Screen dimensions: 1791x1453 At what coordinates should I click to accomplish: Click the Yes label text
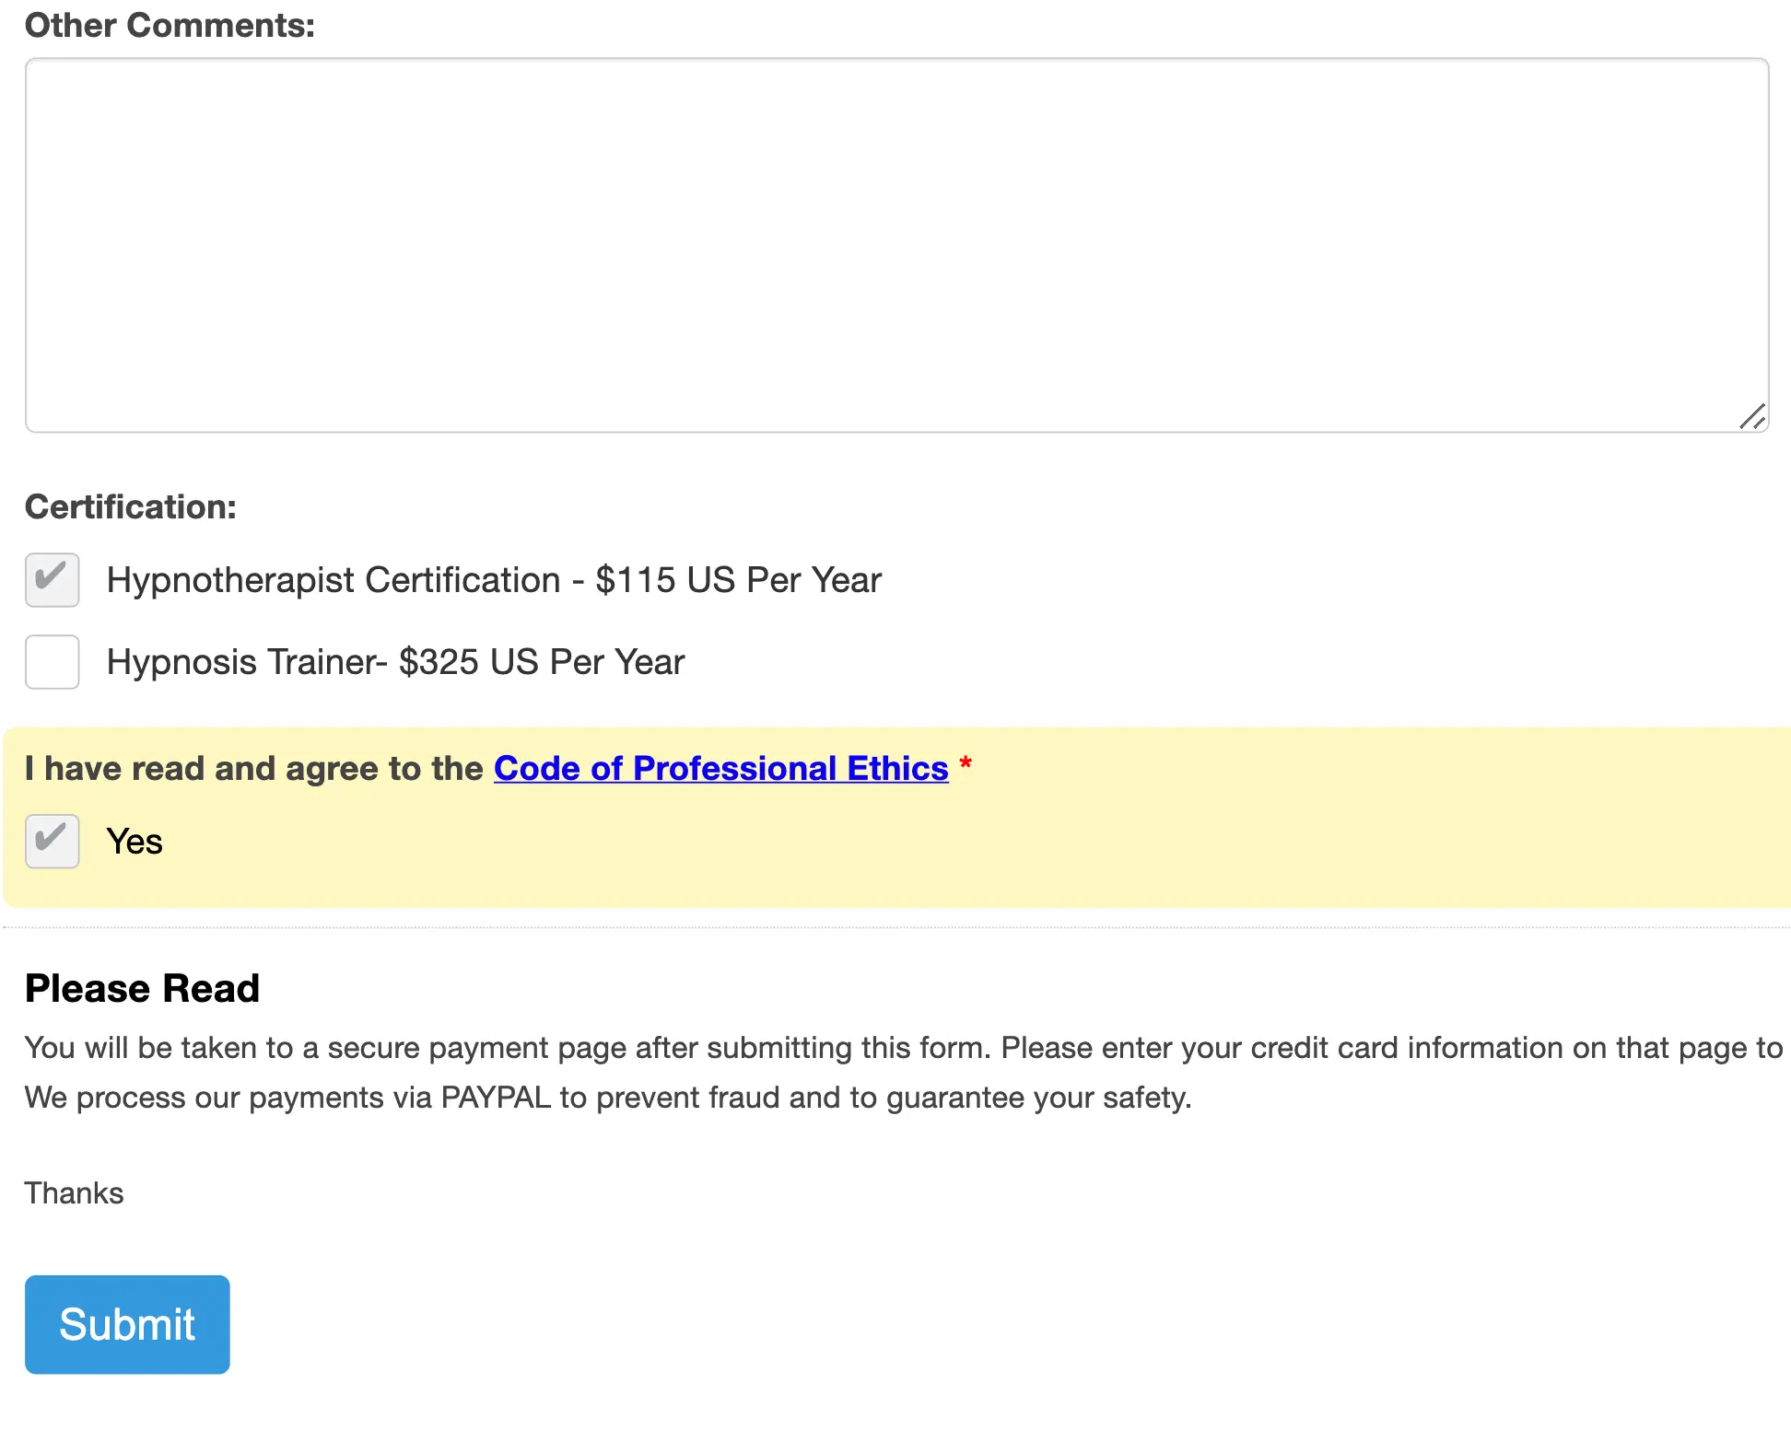tap(135, 842)
